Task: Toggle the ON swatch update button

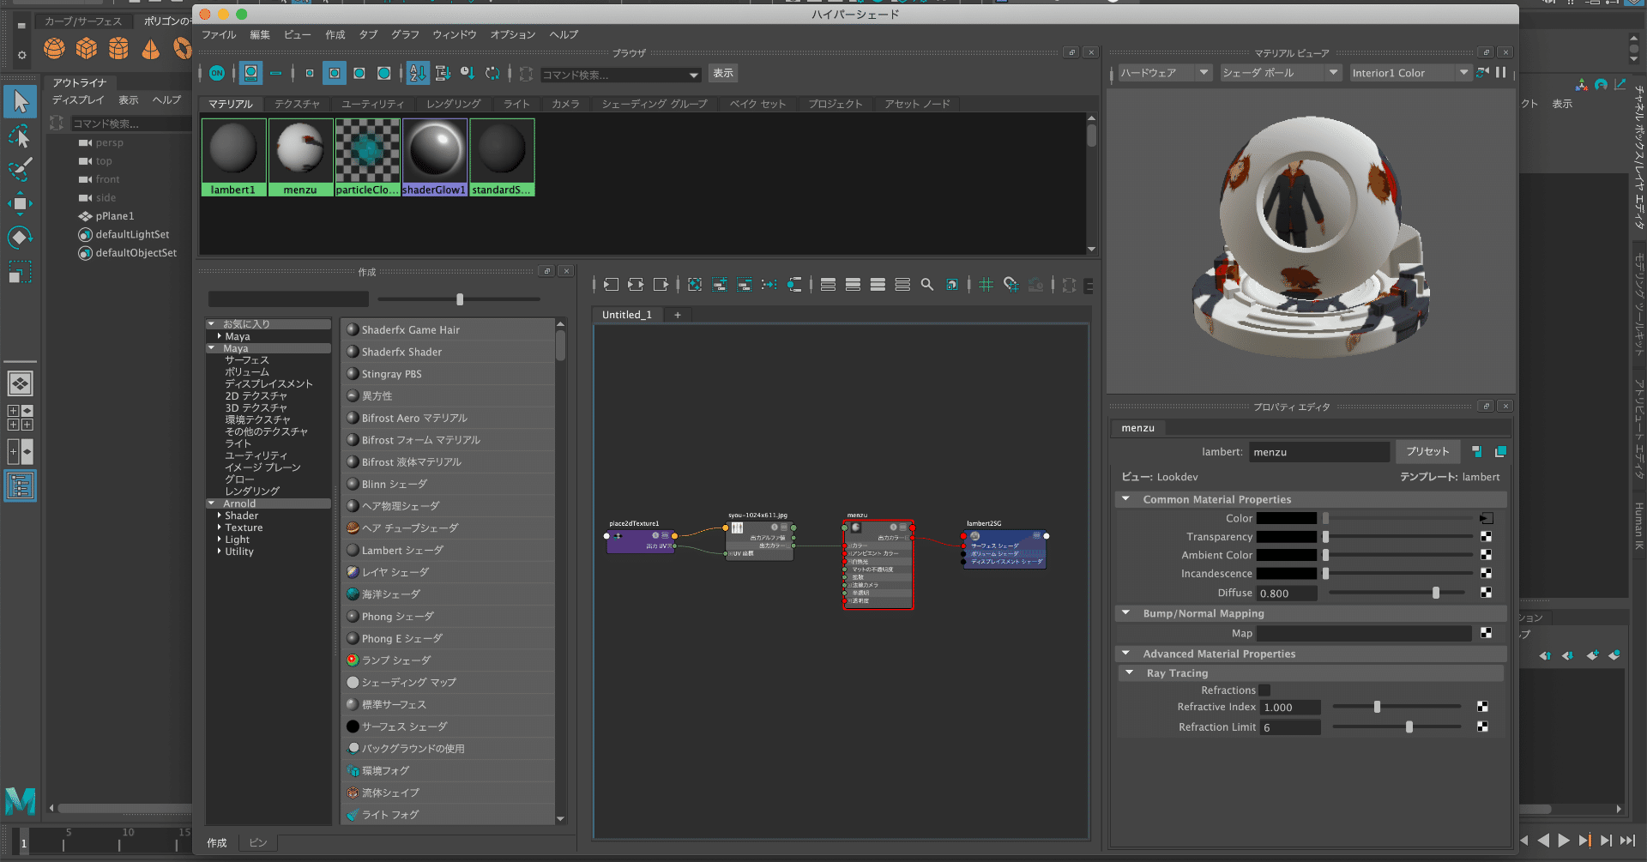Action: click(217, 74)
